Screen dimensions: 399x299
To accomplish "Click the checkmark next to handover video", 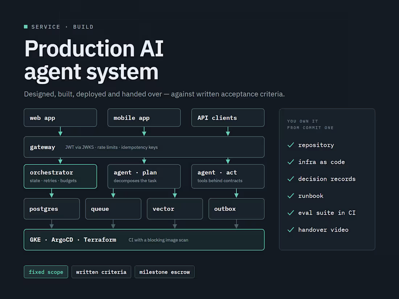I will click(x=291, y=230).
